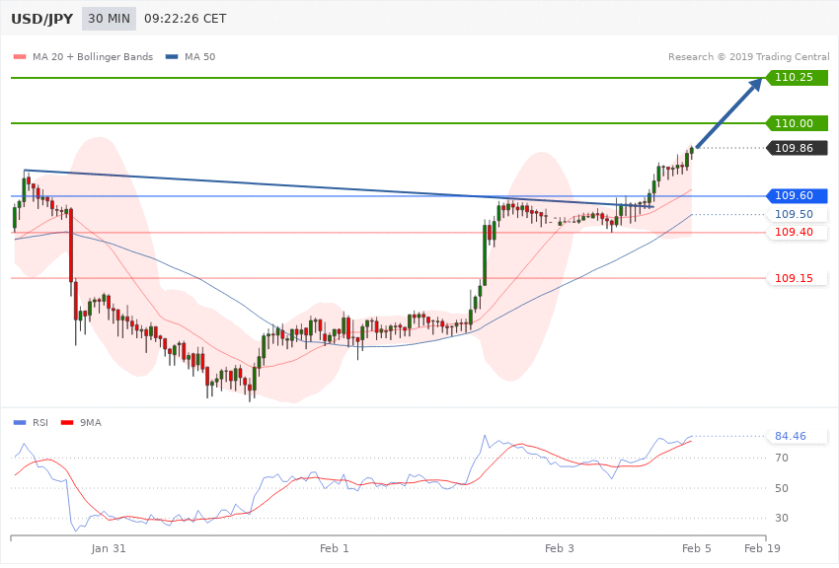The image size is (839, 568).
Task: Click the MA 50 legend label
Action: [199, 56]
